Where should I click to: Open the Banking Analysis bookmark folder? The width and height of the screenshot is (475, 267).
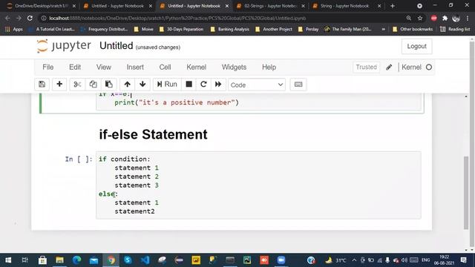230,30
